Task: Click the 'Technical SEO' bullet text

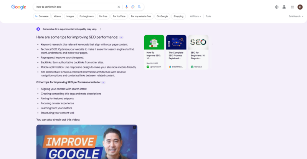Action: (87, 51)
